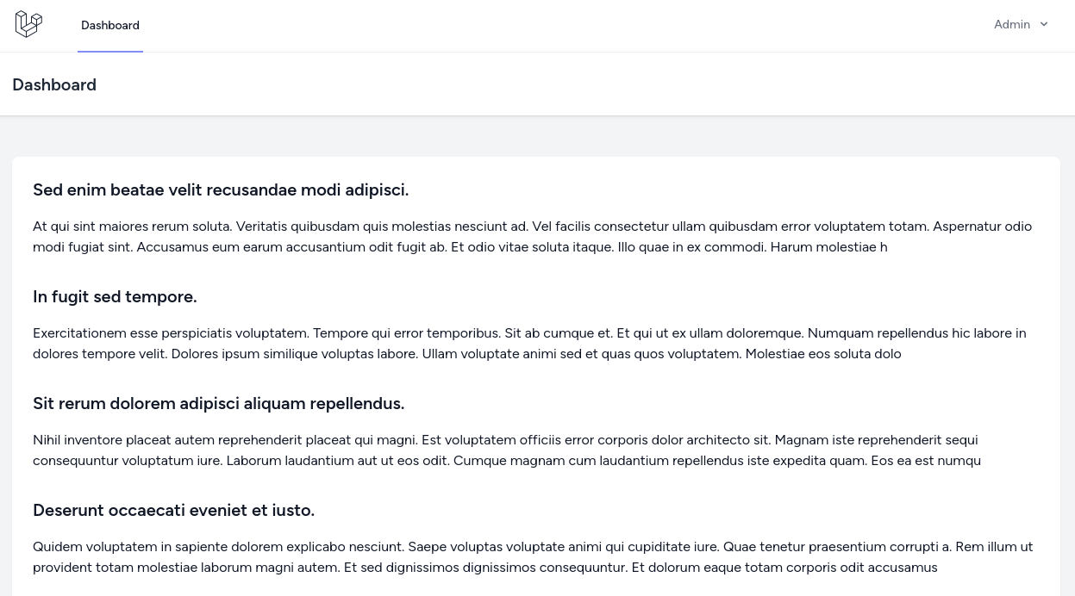Click the heading 'Deserunt occaecati eveniet et iusto'
This screenshot has width=1075, height=596.
173,510
